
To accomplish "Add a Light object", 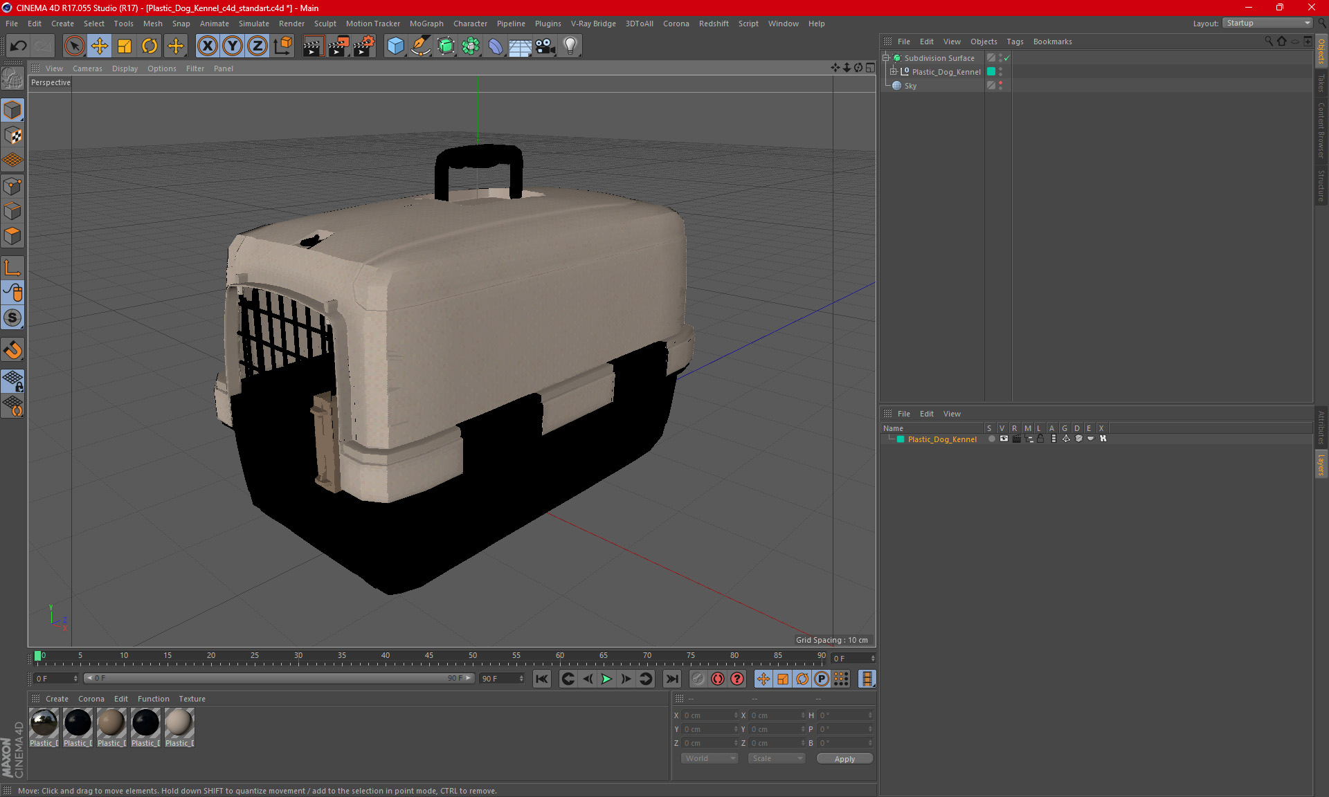I will click(570, 46).
